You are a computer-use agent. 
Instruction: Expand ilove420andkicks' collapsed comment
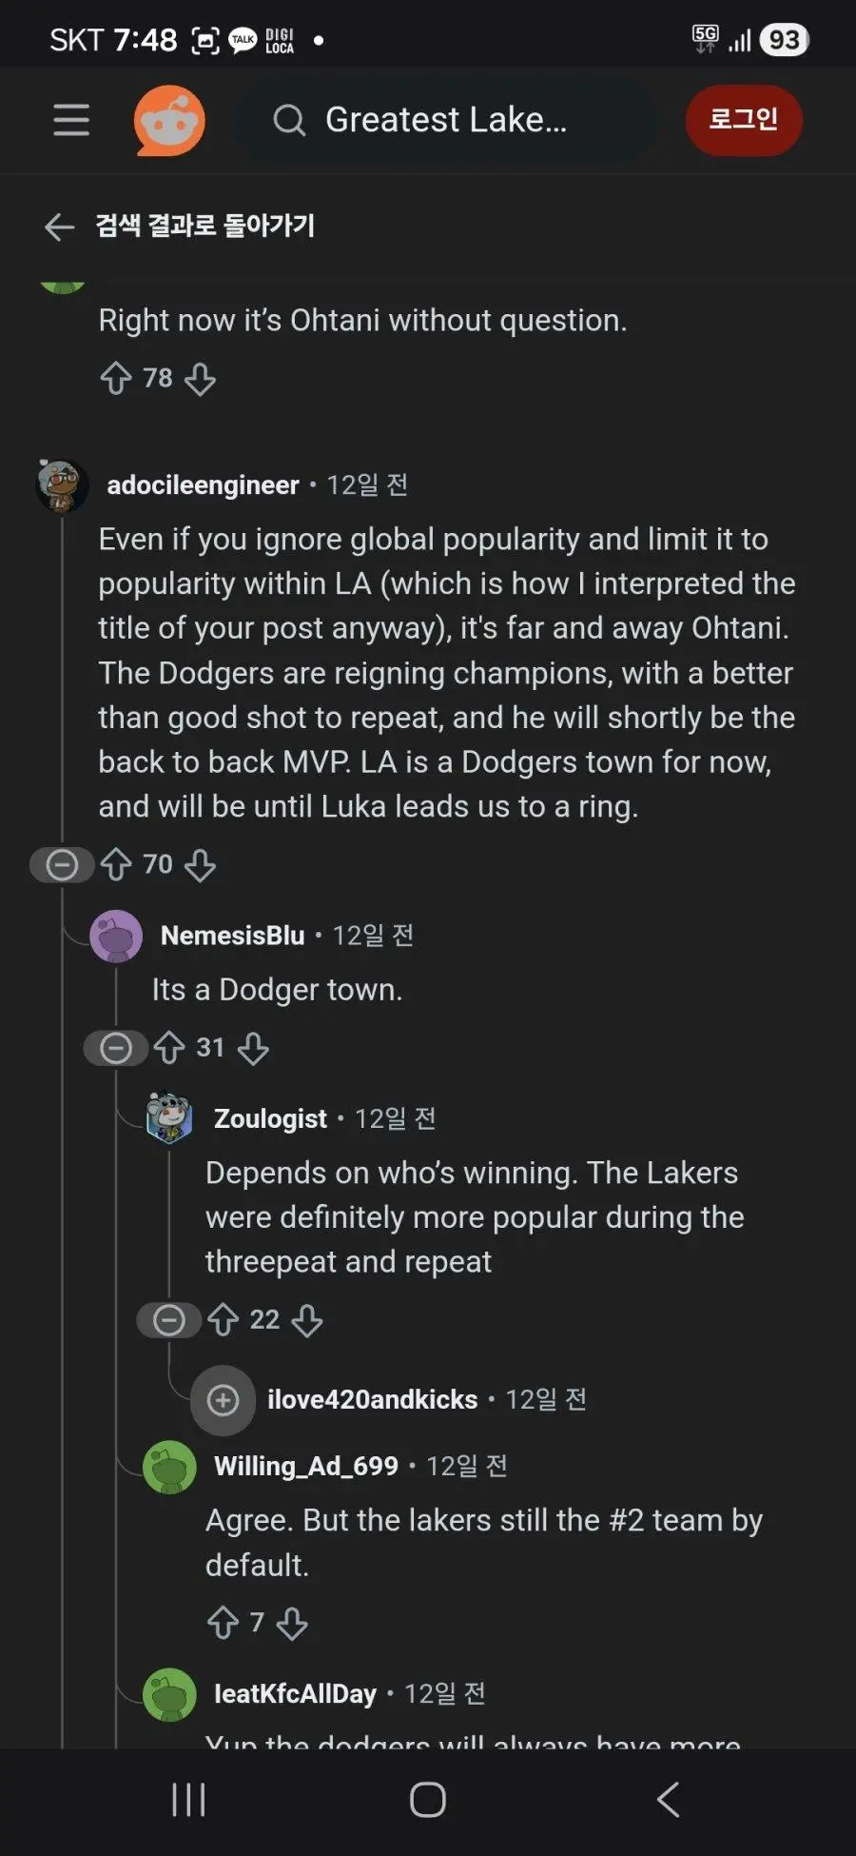224,1400
